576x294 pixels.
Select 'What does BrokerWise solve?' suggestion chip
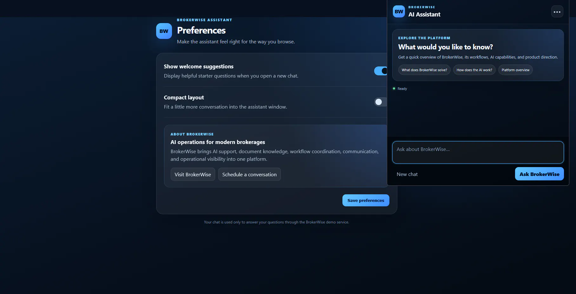pos(424,70)
